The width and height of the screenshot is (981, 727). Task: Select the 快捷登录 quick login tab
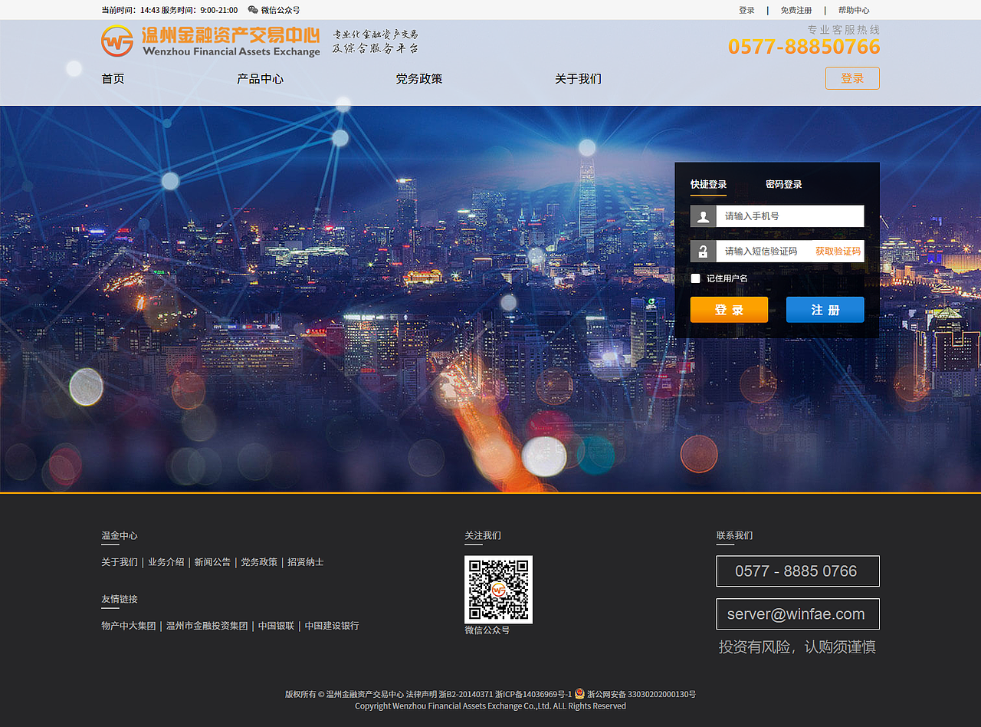[709, 184]
